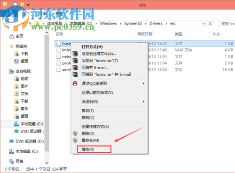Open Network (网络) in sidebar
This screenshot has width=235, height=173.
[19, 161]
